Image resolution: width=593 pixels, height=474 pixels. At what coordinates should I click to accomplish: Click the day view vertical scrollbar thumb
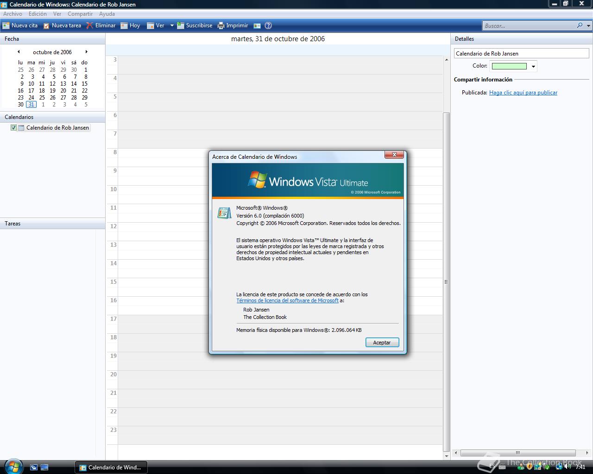[446, 282]
